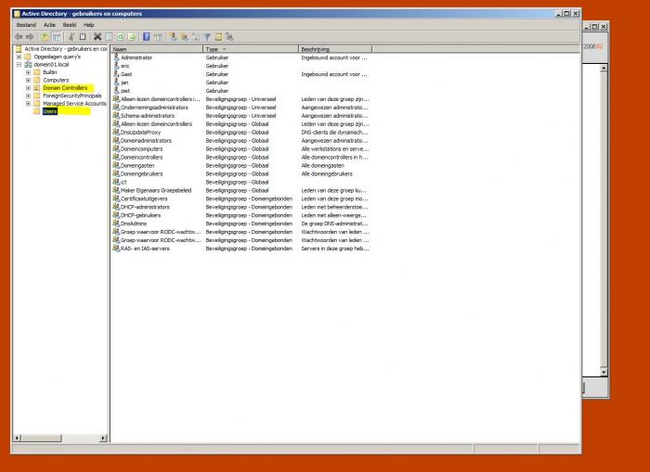Click the green Refresh icon
This screenshot has height=472, width=650.
pos(120,37)
